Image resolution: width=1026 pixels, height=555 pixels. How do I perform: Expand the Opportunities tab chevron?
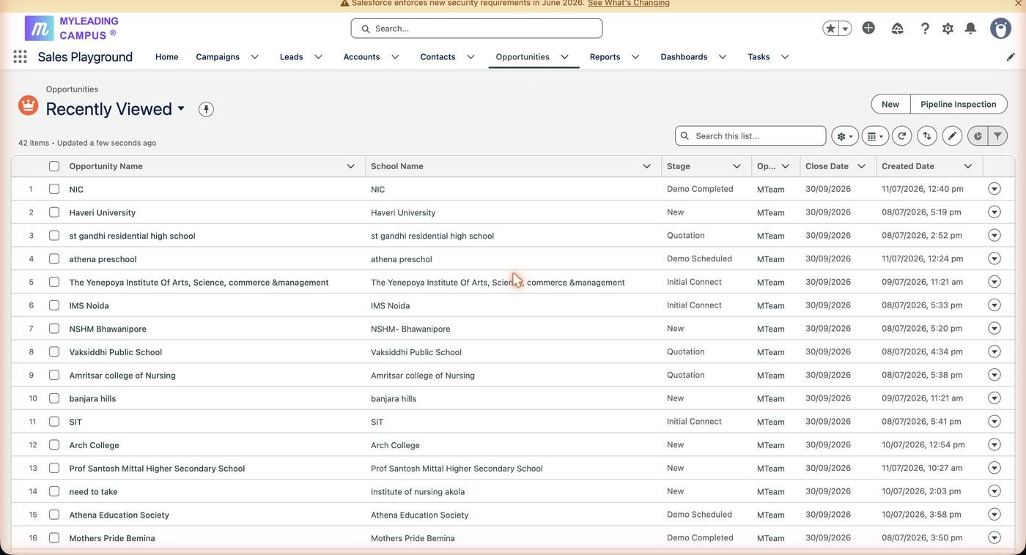565,56
